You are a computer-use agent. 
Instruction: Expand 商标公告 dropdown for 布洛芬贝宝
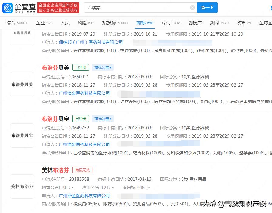pos(103,119)
